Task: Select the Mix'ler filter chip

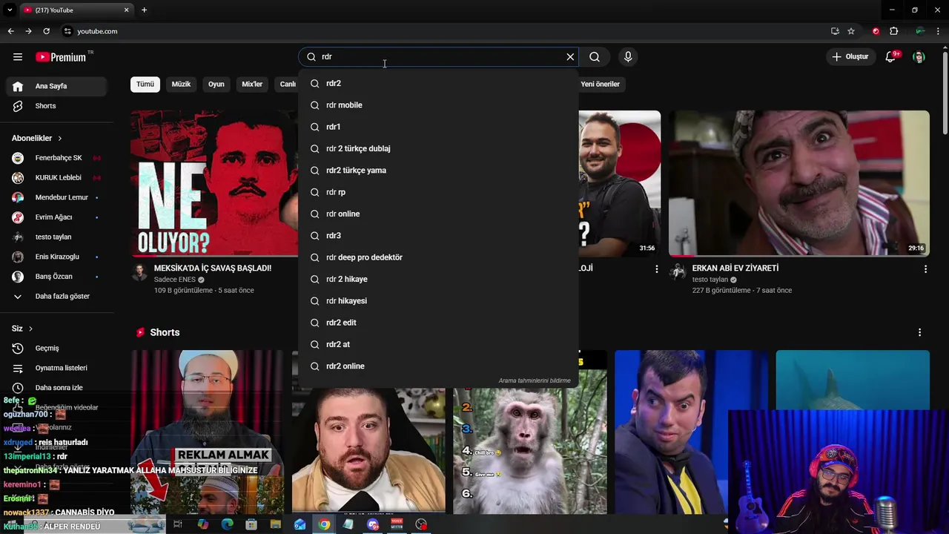Action: coord(252,84)
